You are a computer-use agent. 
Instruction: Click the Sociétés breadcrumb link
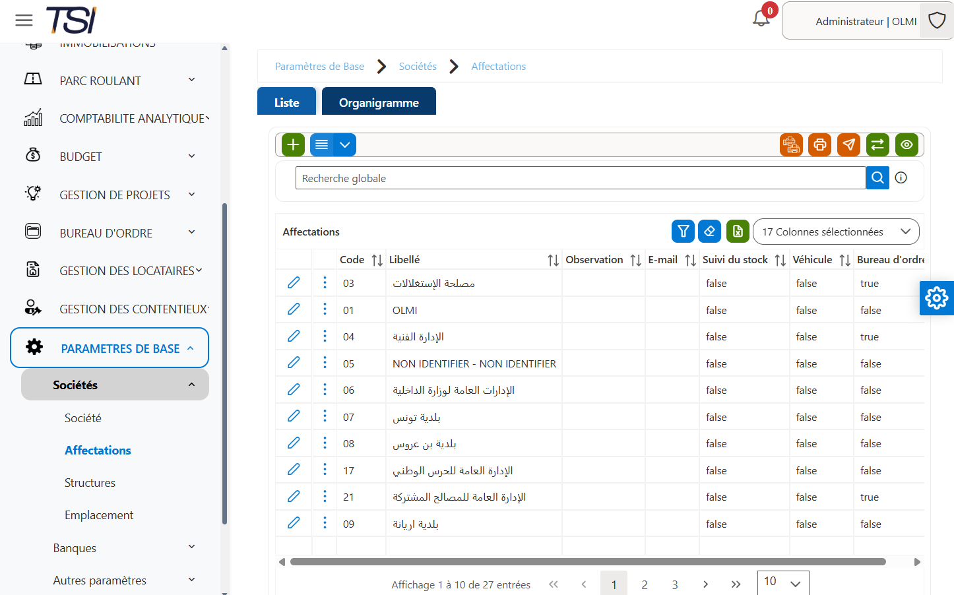[418, 66]
